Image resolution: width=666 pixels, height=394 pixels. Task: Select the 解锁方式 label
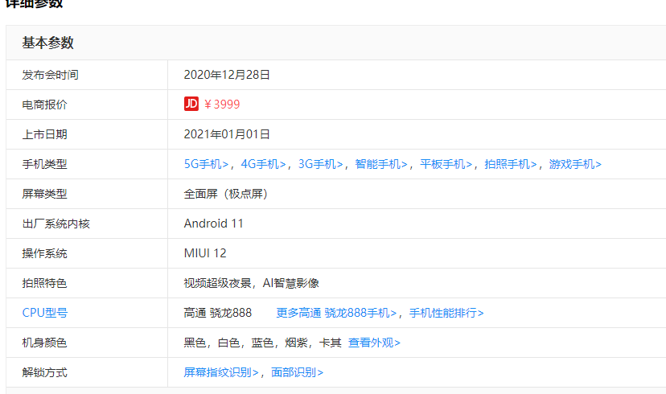point(44,372)
